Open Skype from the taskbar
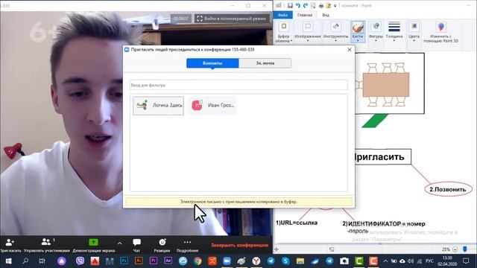The height and width of the screenshot is (268, 477). pyautogui.click(x=285, y=261)
